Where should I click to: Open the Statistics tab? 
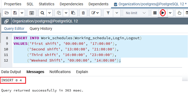tap(46, 4)
